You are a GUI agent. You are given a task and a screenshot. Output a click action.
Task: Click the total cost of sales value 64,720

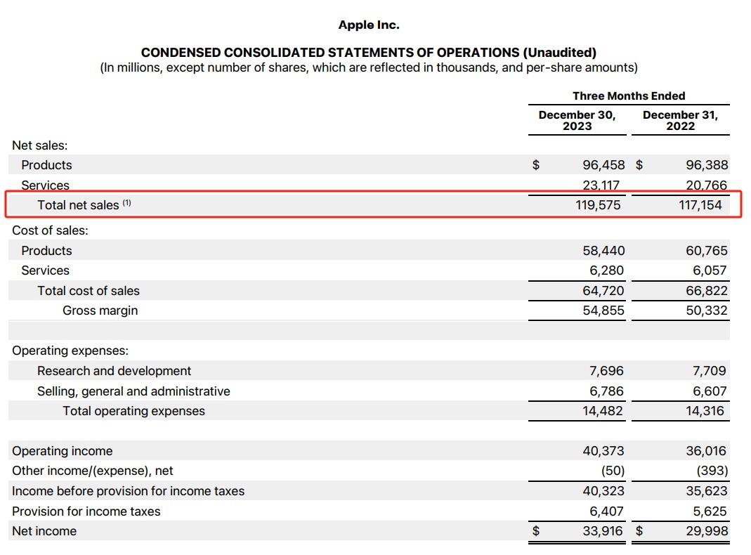[x=603, y=291]
